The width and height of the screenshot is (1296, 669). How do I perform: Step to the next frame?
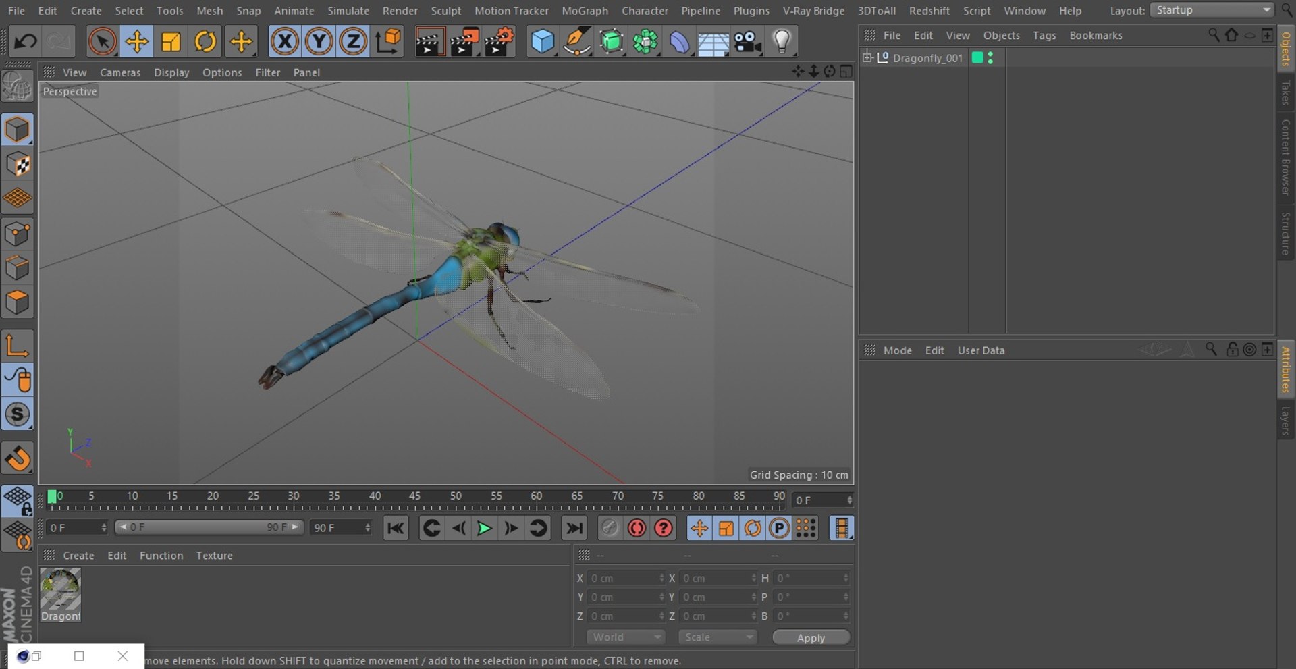click(511, 528)
